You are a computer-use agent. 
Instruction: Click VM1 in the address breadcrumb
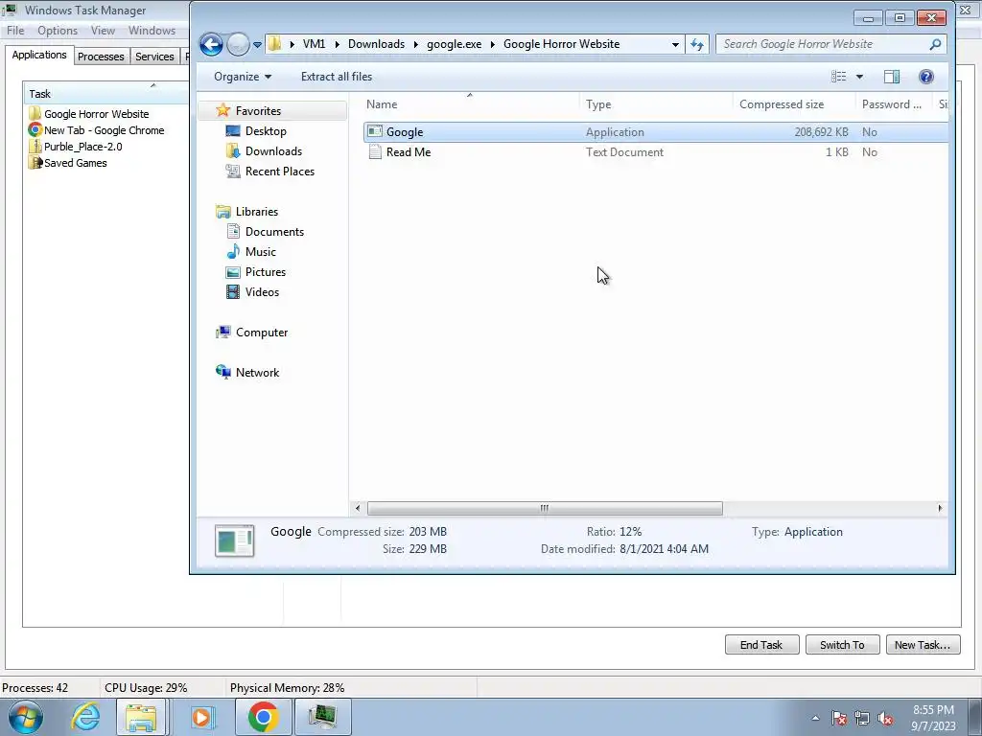point(314,44)
